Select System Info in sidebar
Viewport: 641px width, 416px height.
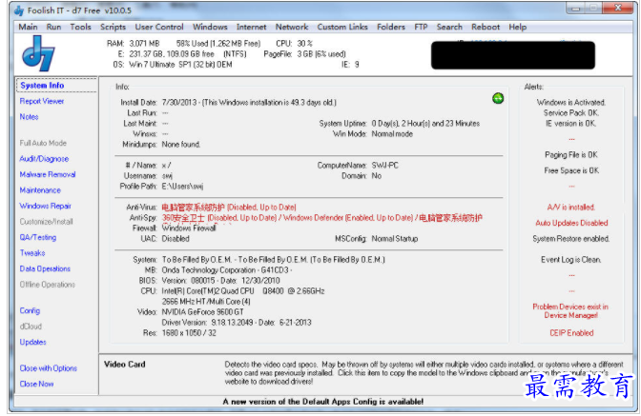click(42, 86)
